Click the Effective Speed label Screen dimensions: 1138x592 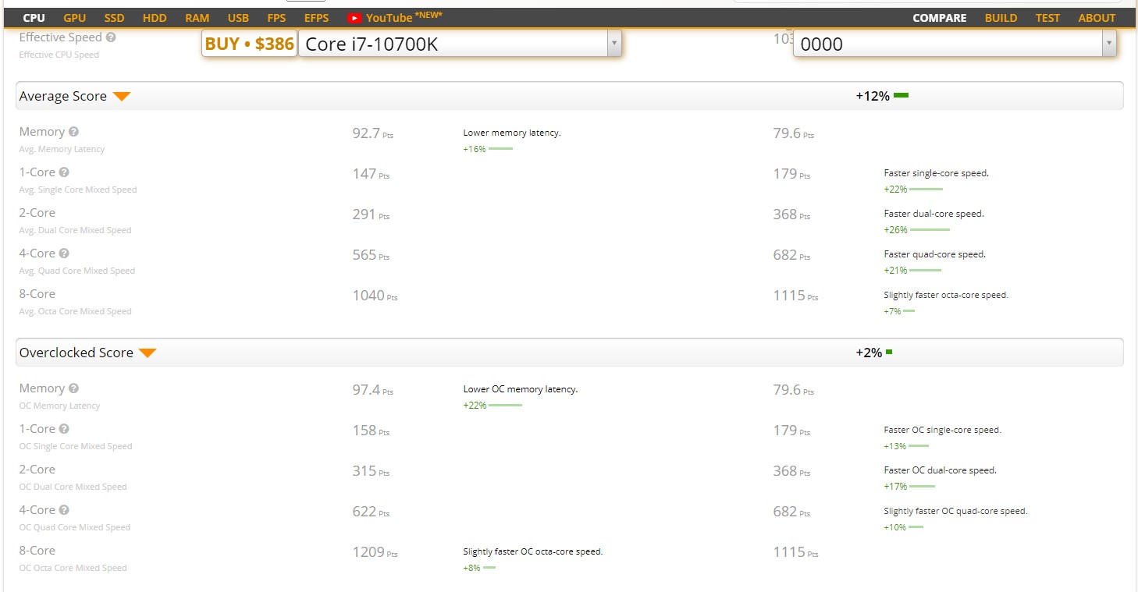[x=60, y=37]
